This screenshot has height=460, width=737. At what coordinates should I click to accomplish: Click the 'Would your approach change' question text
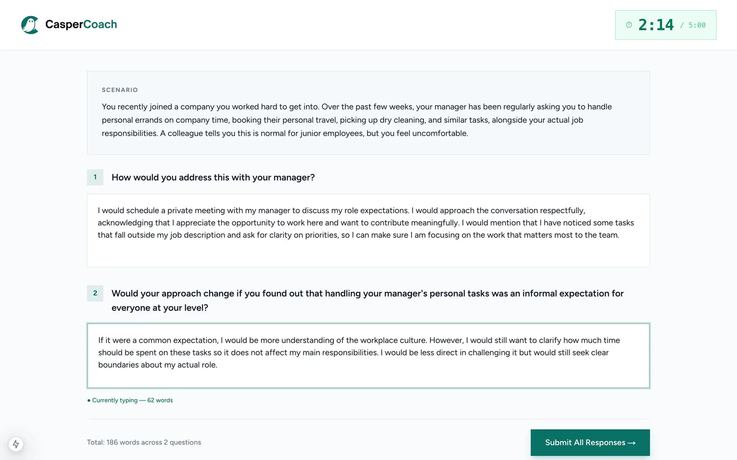[367, 301]
